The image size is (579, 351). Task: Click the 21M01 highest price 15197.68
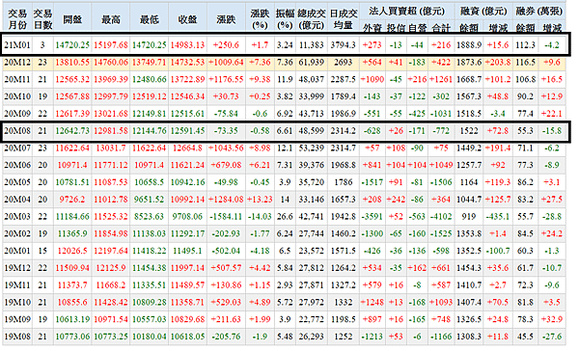tap(111, 45)
